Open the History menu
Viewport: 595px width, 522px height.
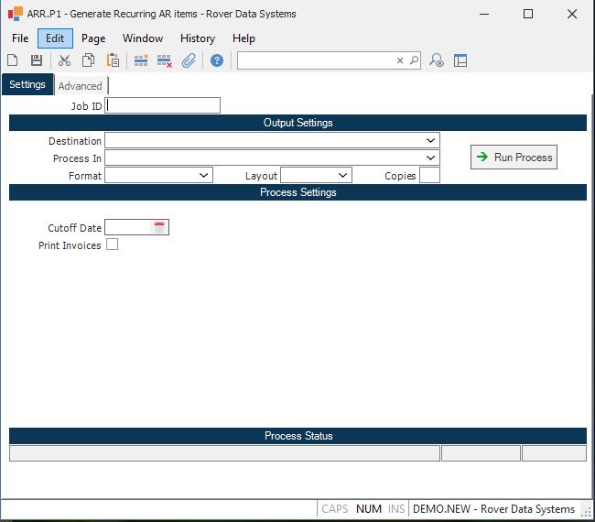click(x=197, y=38)
